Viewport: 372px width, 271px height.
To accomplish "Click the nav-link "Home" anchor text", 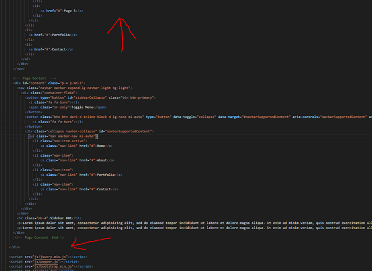I will (101, 146).
